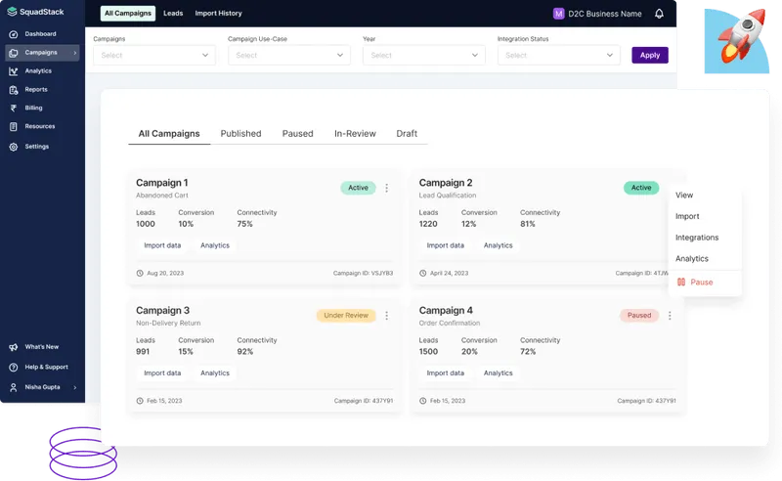Click clock icon next to Aug 20, 2023

click(x=140, y=274)
